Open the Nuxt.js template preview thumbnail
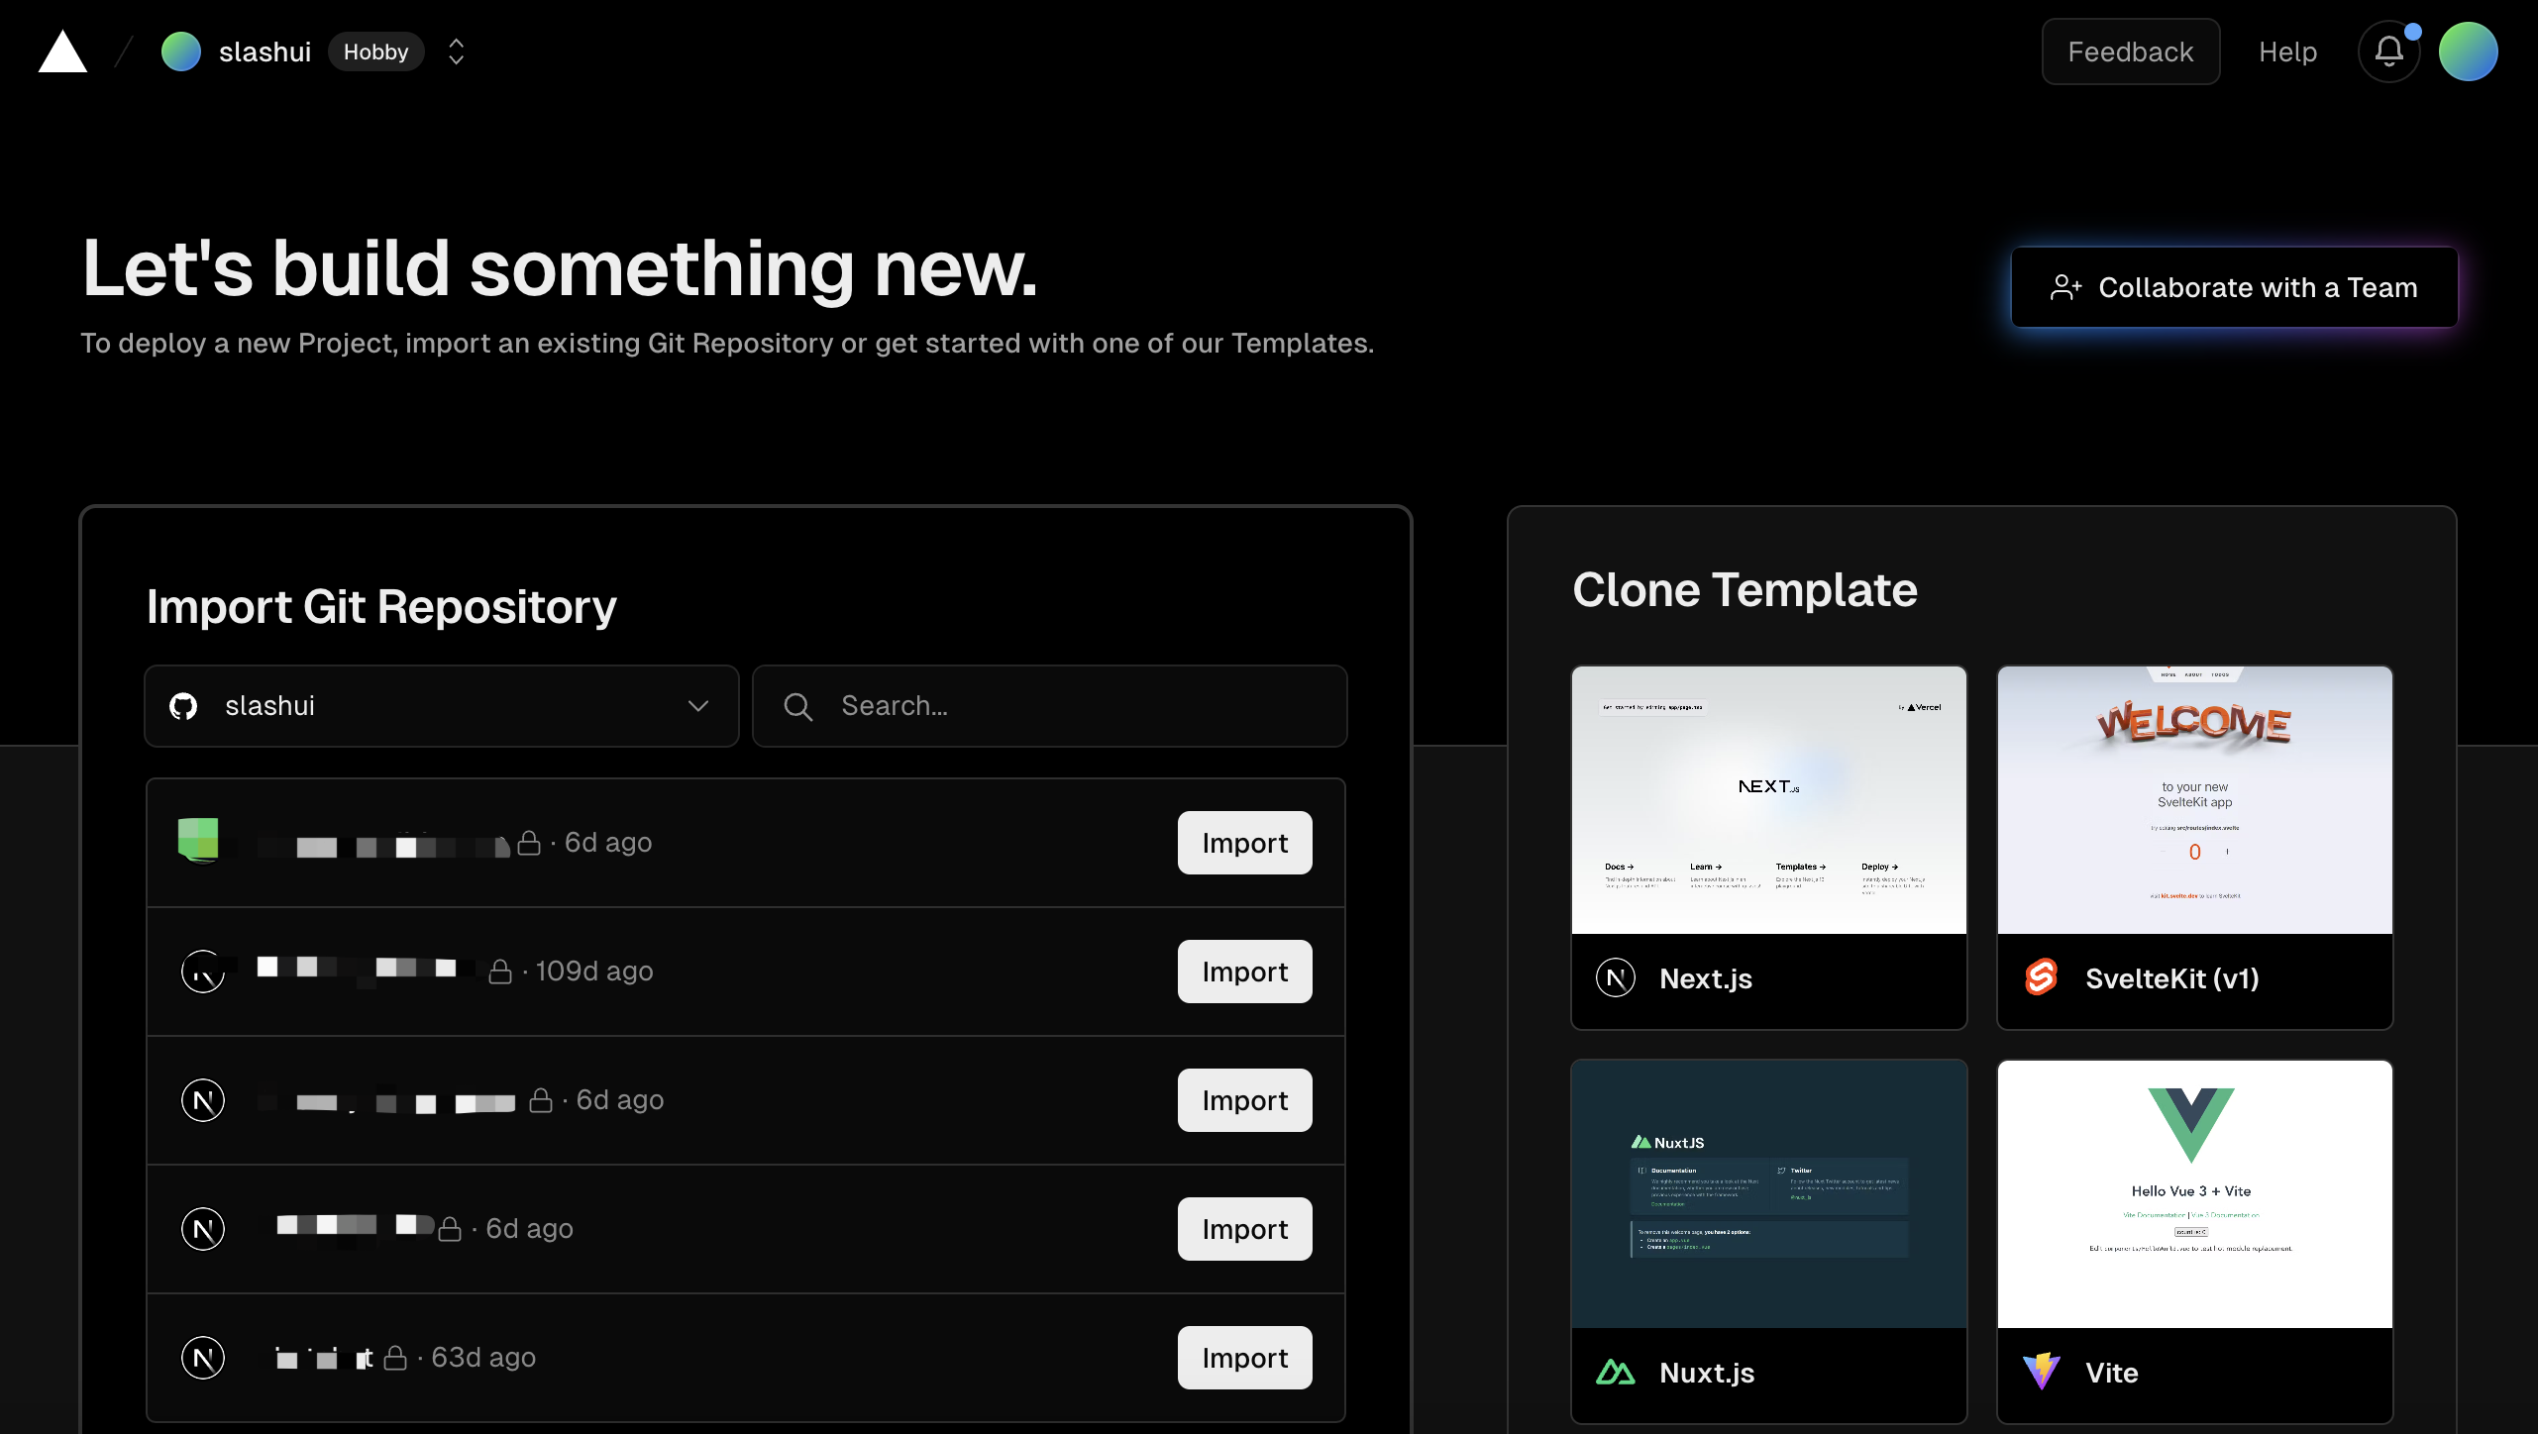Screen dimensions: 2538x1434 point(1768,1194)
